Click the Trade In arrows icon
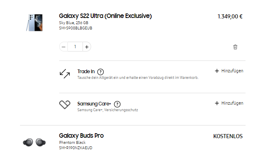The width and height of the screenshot is (257, 159). click(x=65, y=74)
